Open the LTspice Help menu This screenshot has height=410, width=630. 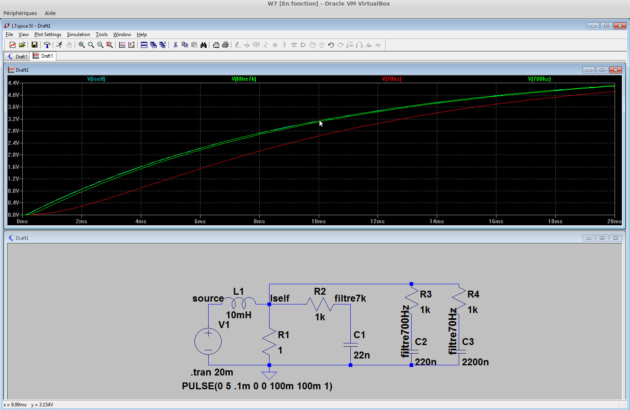142,35
